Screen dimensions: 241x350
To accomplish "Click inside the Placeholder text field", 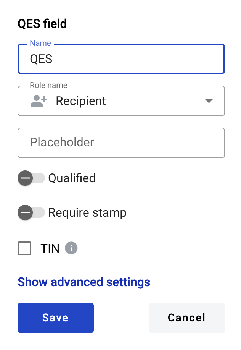I will [121, 143].
